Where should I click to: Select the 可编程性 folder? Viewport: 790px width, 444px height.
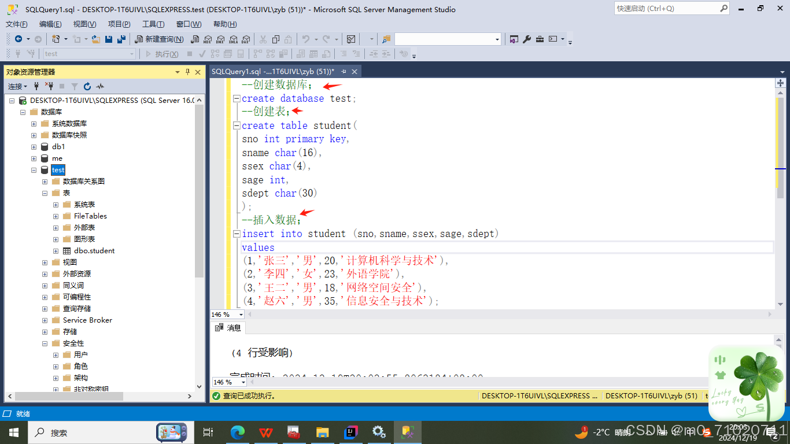point(77,297)
